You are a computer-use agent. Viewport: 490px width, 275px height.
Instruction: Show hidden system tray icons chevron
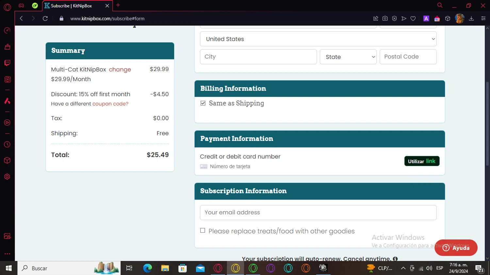tap(403, 268)
